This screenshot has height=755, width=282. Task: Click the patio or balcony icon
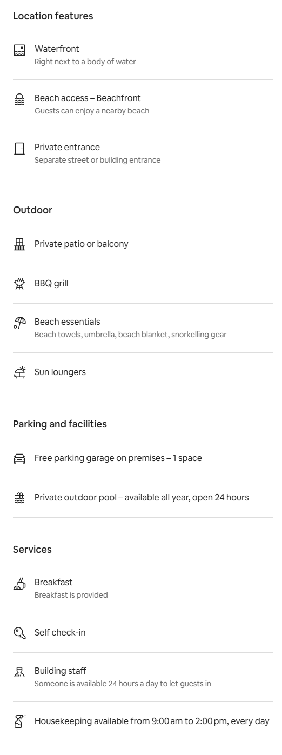pyautogui.click(x=19, y=244)
